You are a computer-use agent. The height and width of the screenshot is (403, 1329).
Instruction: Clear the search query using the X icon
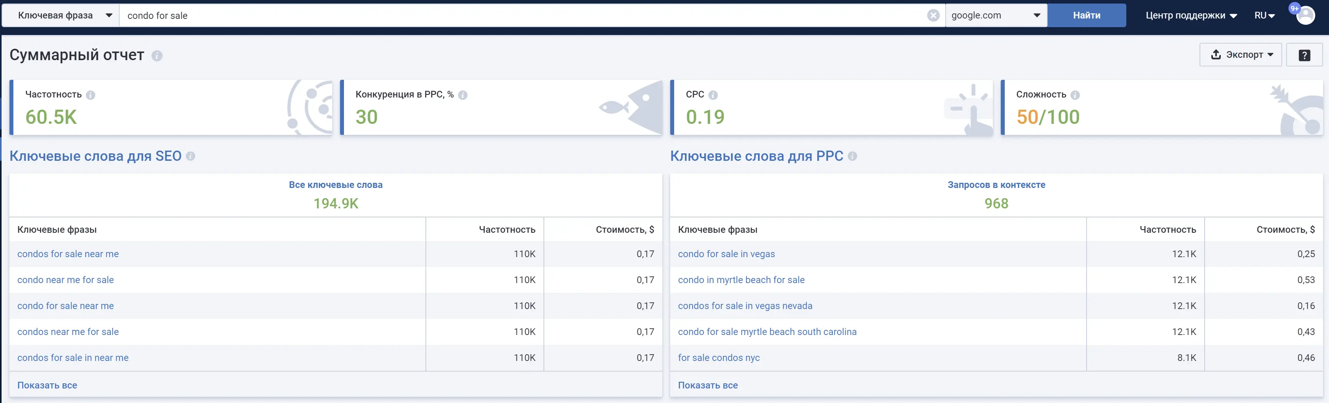click(x=934, y=15)
